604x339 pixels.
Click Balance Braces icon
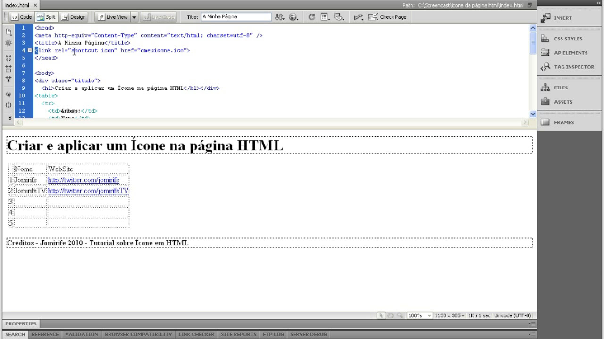tap(8, 105)
